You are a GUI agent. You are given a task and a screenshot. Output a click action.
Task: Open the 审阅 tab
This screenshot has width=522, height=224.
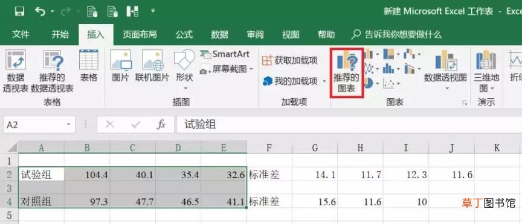tap(256, 34)
